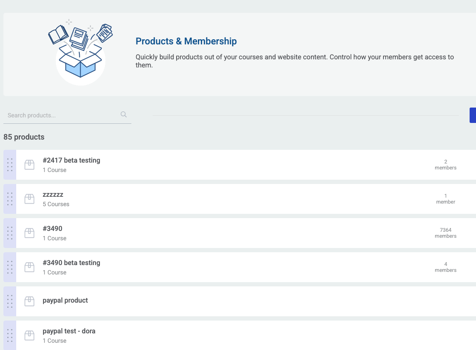476x350 pixels.
Task: Click the open box illustration
Action: click(x=81, y=52)
